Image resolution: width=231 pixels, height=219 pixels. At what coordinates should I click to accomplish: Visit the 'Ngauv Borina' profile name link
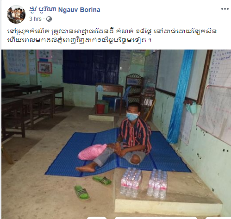79,10
